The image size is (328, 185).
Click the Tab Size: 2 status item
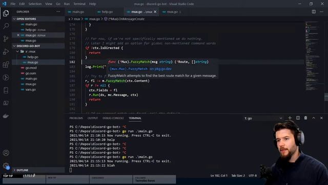point(238,176)
